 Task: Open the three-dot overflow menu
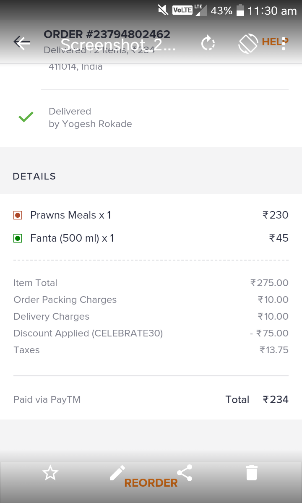(x=284, y=43)
